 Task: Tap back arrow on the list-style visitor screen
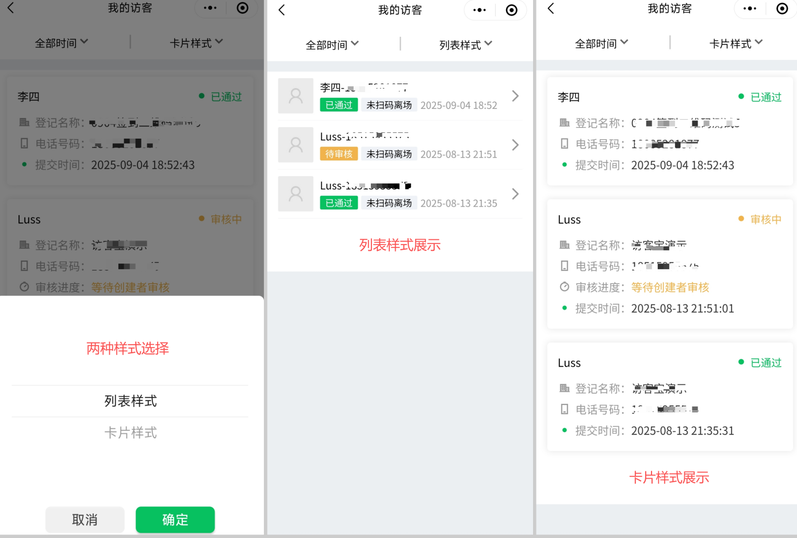(282, 10)
